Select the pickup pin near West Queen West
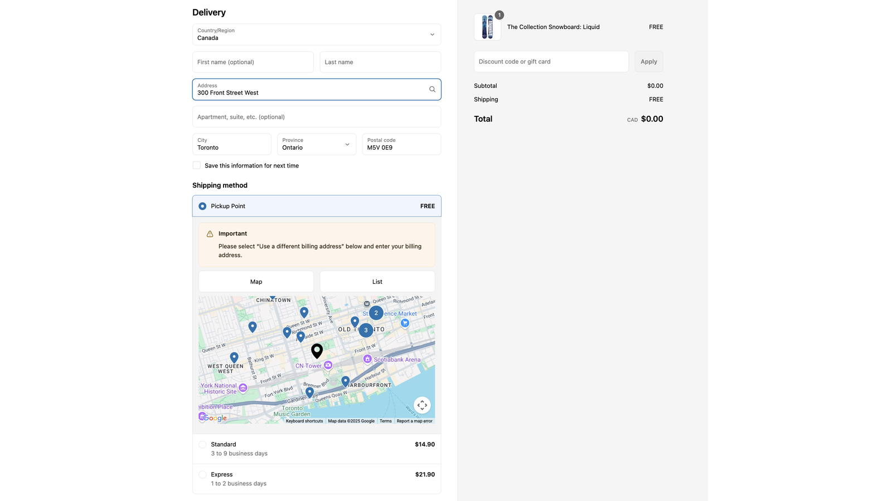The image size is (892, 501). 234,357
